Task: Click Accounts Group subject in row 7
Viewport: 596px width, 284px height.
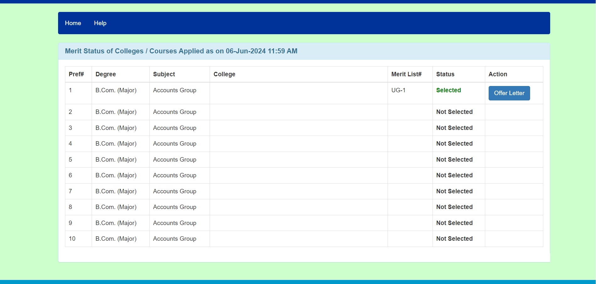Action: pyautogui.click(x=175, y=191)
